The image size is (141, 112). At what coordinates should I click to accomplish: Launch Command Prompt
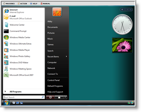tap(24, 31)
